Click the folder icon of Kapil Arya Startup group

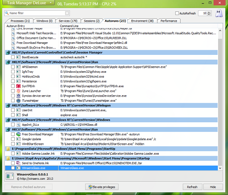click(8, 158)
